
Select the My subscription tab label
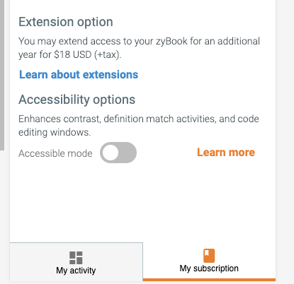point(209,268)
